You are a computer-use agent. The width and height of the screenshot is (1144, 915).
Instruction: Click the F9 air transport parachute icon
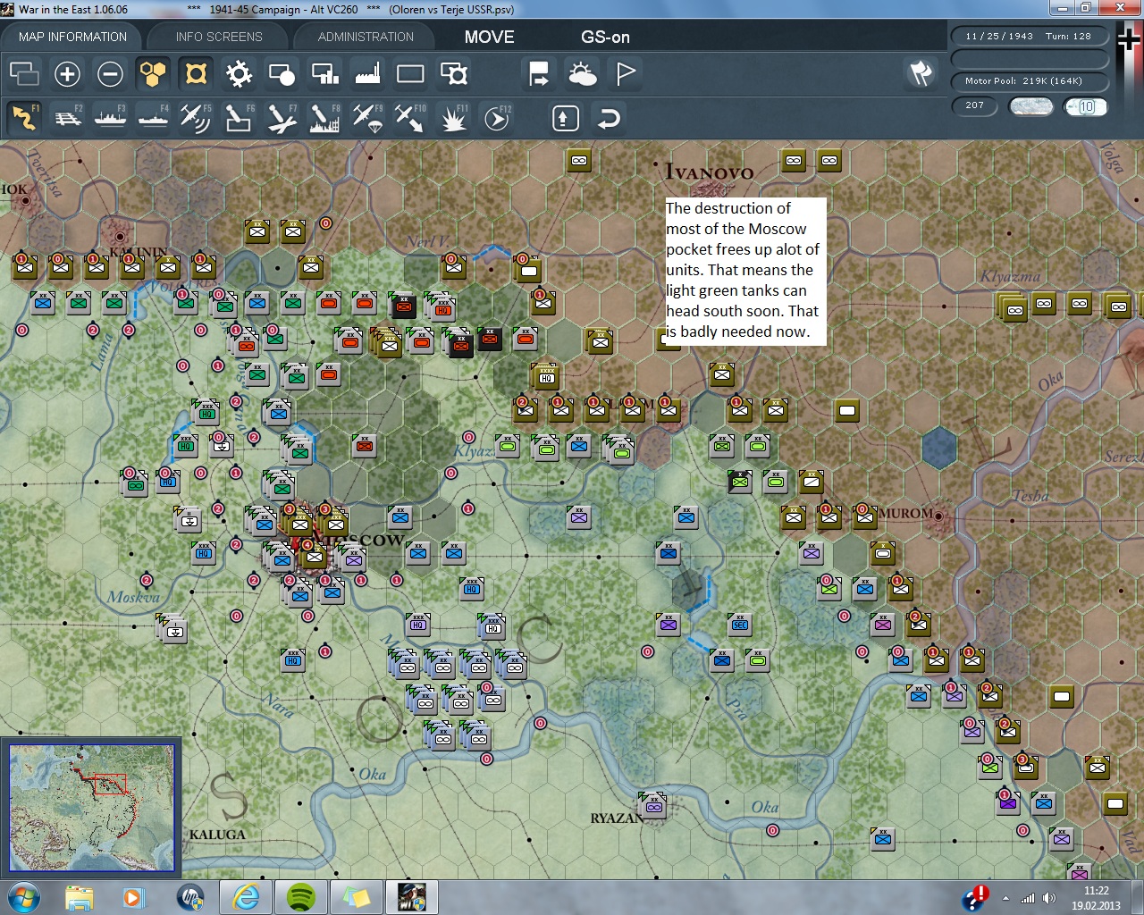(x=366, y=118)
